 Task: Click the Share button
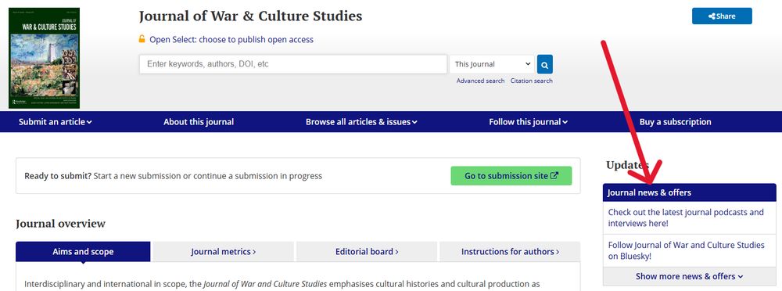722,16
